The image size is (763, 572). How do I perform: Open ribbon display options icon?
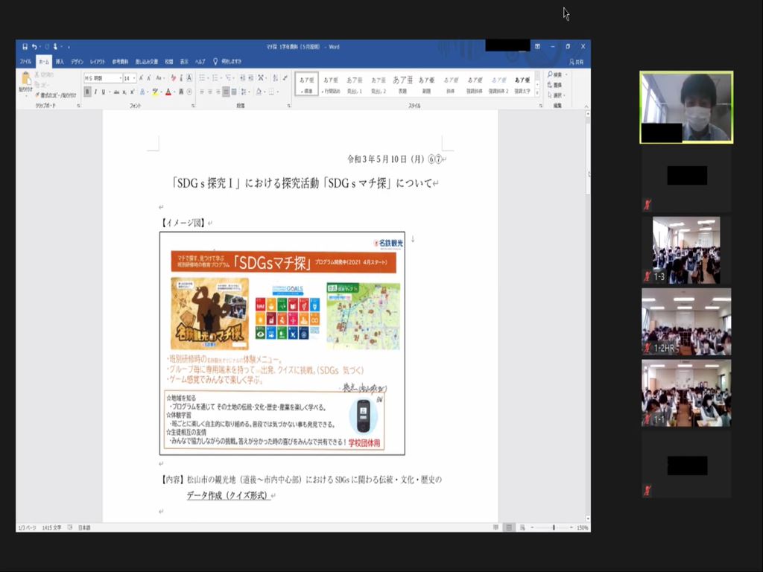coord(537,47)
